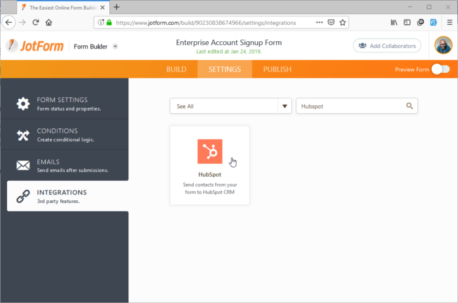
Task: Open Emails section in sidebar
Action: pyautogui.click(x=65, y=166)
